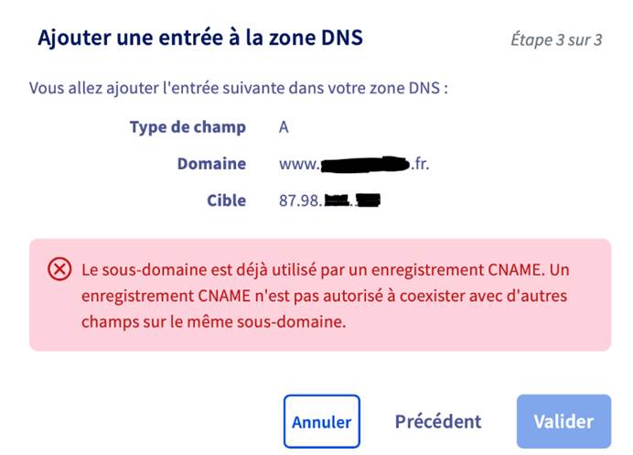The height and width of the screenshot is (455, 633).
Task: Click the 'Type de champ' label
Action: (188, 127)
